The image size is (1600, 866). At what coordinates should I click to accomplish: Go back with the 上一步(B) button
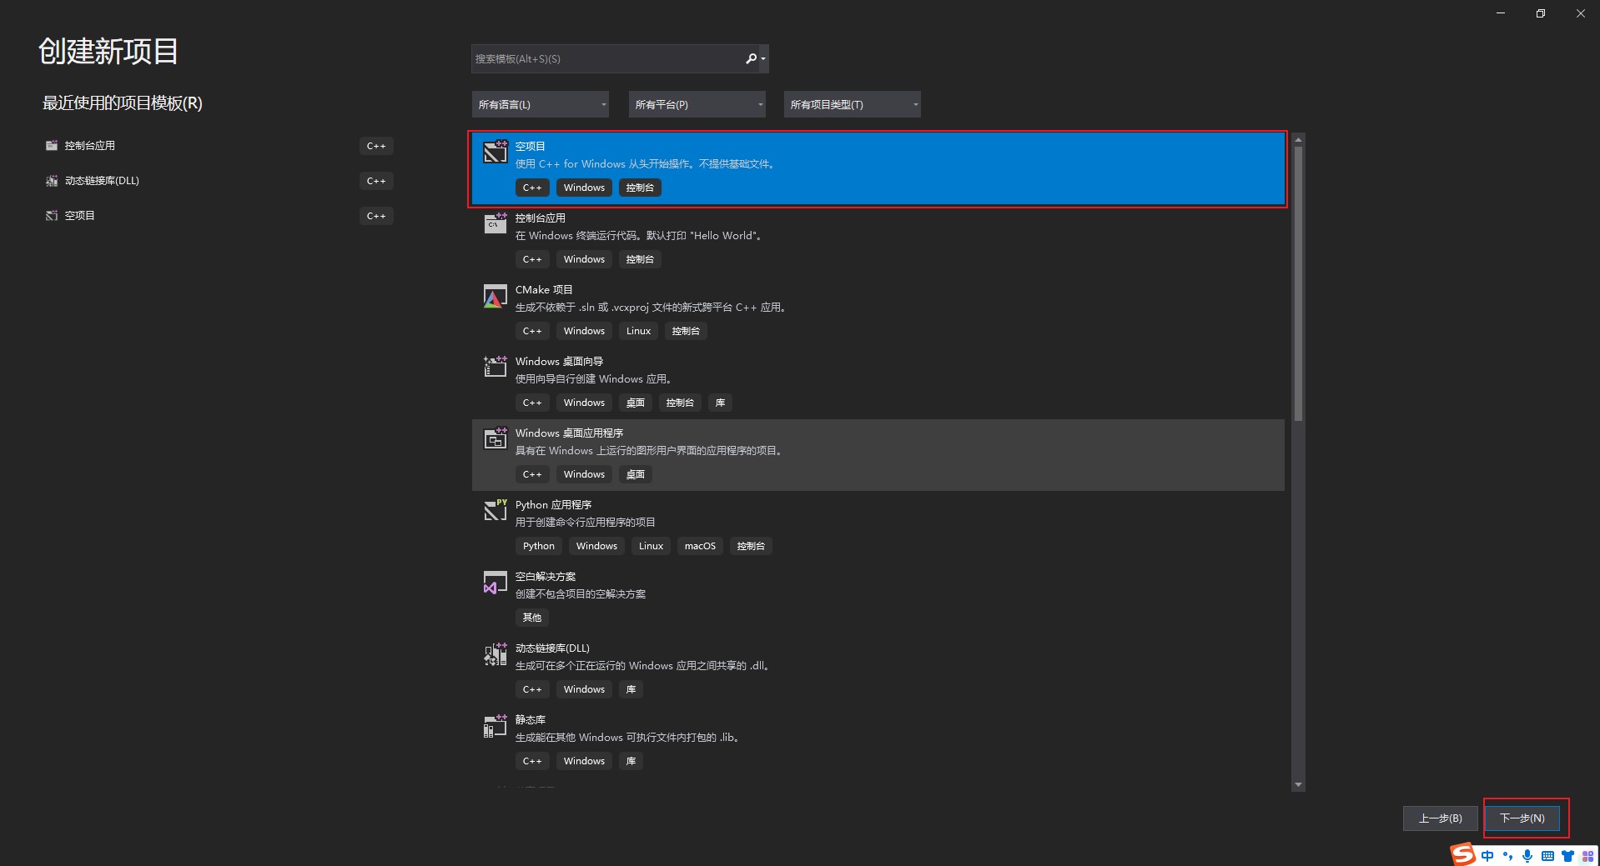click(1441, 818)
